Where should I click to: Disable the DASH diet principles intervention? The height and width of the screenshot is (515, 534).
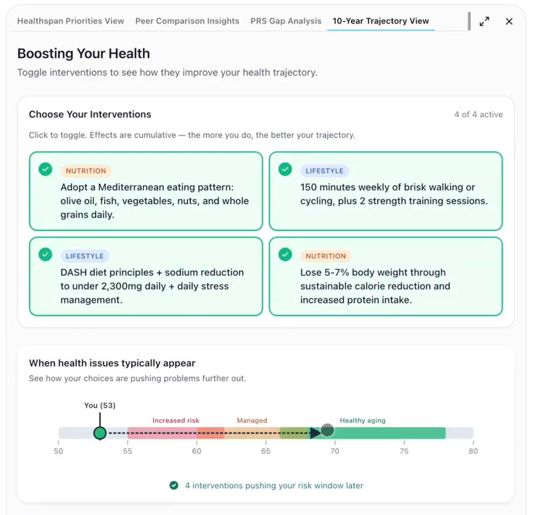(x=146, y=276)
